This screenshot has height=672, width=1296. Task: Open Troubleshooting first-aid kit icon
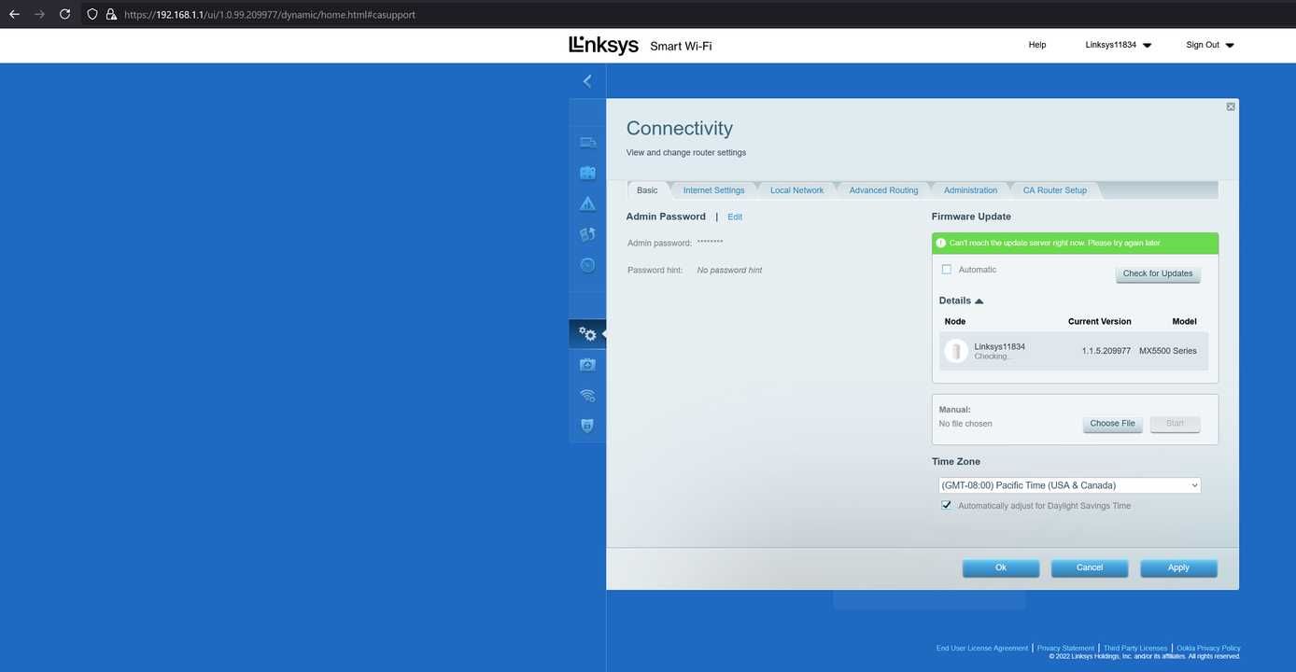[x=587, y=364]
